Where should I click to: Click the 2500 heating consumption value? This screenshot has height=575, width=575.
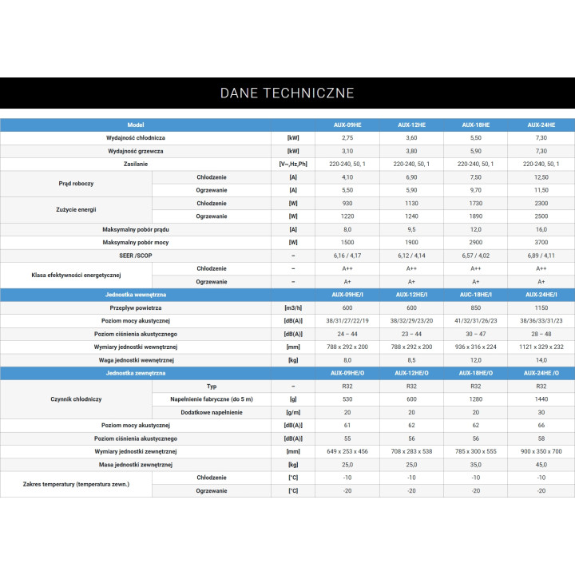[541, 216]
